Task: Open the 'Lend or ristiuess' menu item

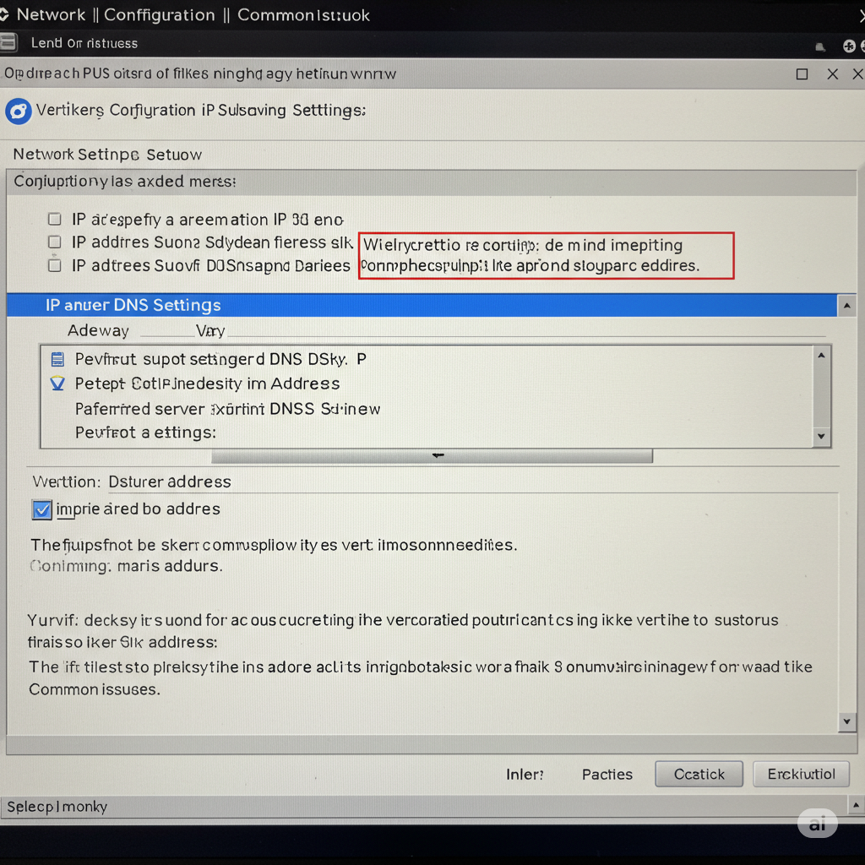Action: click(84, 43)
